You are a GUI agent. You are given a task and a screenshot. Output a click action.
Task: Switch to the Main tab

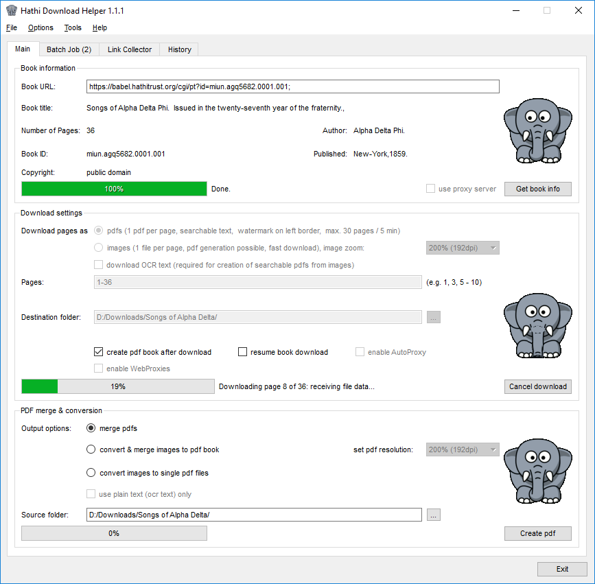tap(23, 49)
